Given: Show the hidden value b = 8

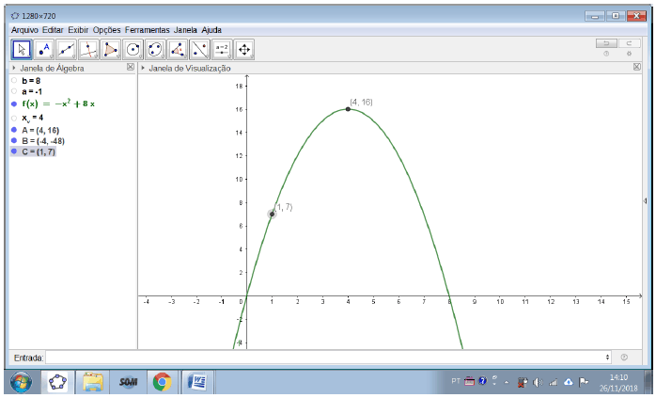Looking at the screenshot, I should tap(14, 81).
